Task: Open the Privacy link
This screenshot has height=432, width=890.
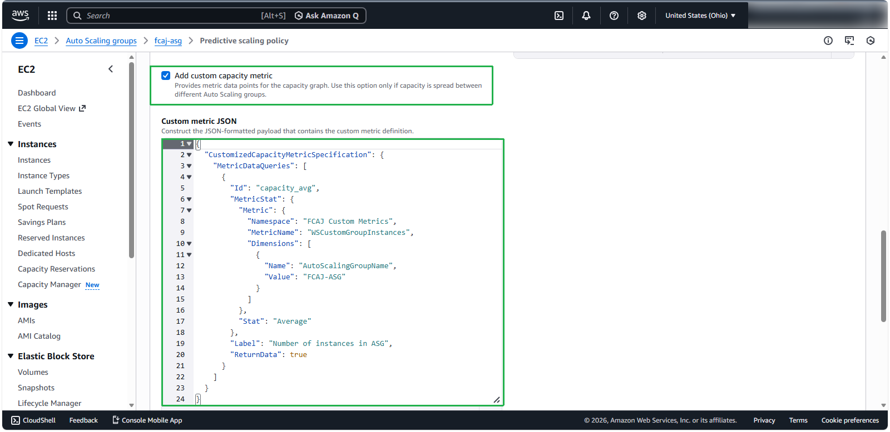Action: coord(764,420)
